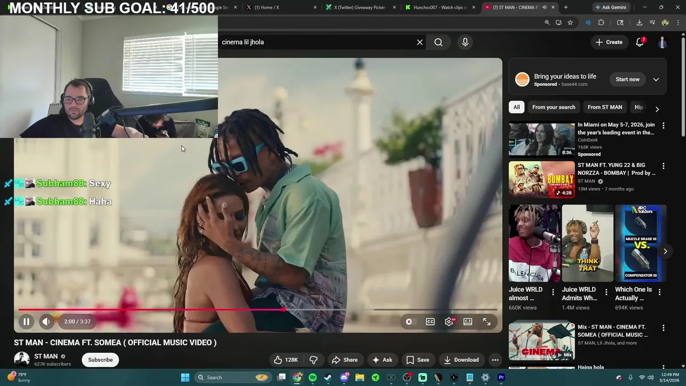Open options for the CoinDesk sponsored video
The height and width of the screenshot is (386, 686).
click(x=663, y=125)
